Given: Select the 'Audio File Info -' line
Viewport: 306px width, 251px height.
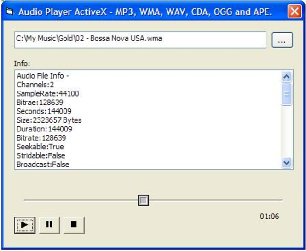Looking at the screenshot, I should (43, 76).
